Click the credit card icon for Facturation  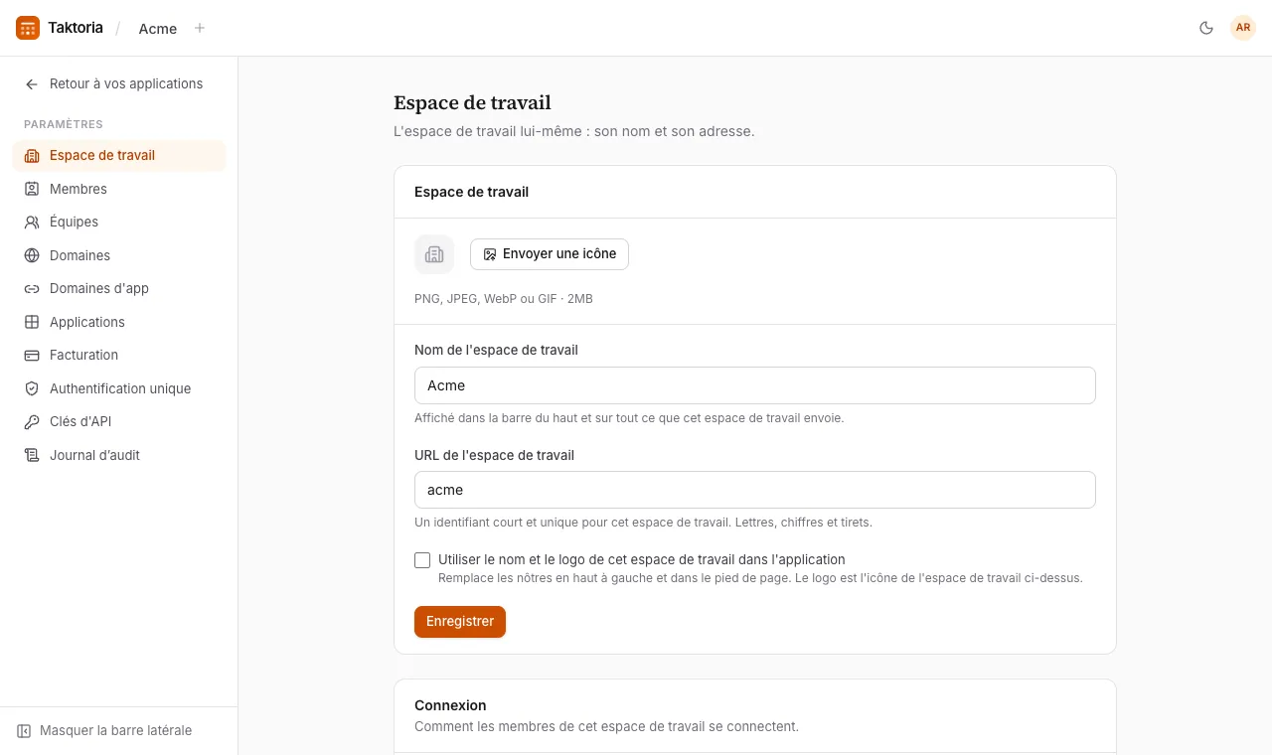32,356
